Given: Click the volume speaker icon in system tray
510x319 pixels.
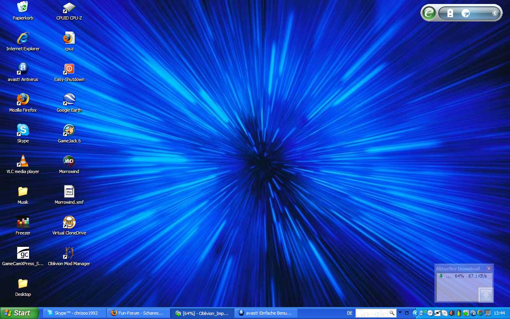Looking at the screenshot, I should pyautogui.click(x=452, y=313).
